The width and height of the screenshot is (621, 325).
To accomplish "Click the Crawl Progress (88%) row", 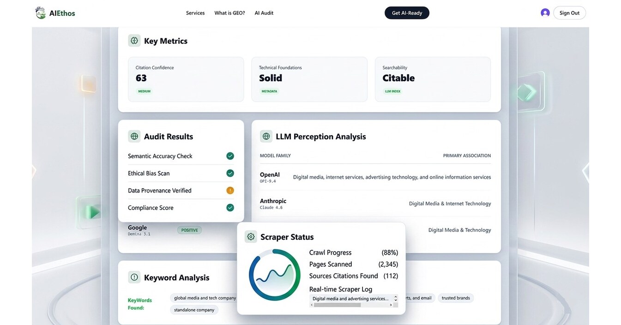I will [354, 253].
